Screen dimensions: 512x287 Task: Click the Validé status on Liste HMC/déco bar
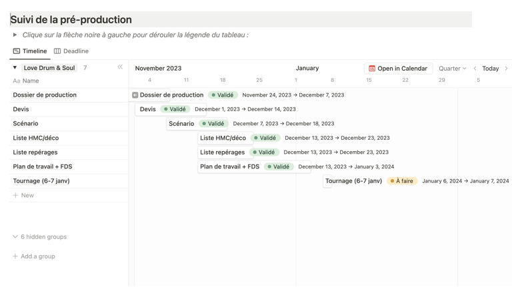265,138
